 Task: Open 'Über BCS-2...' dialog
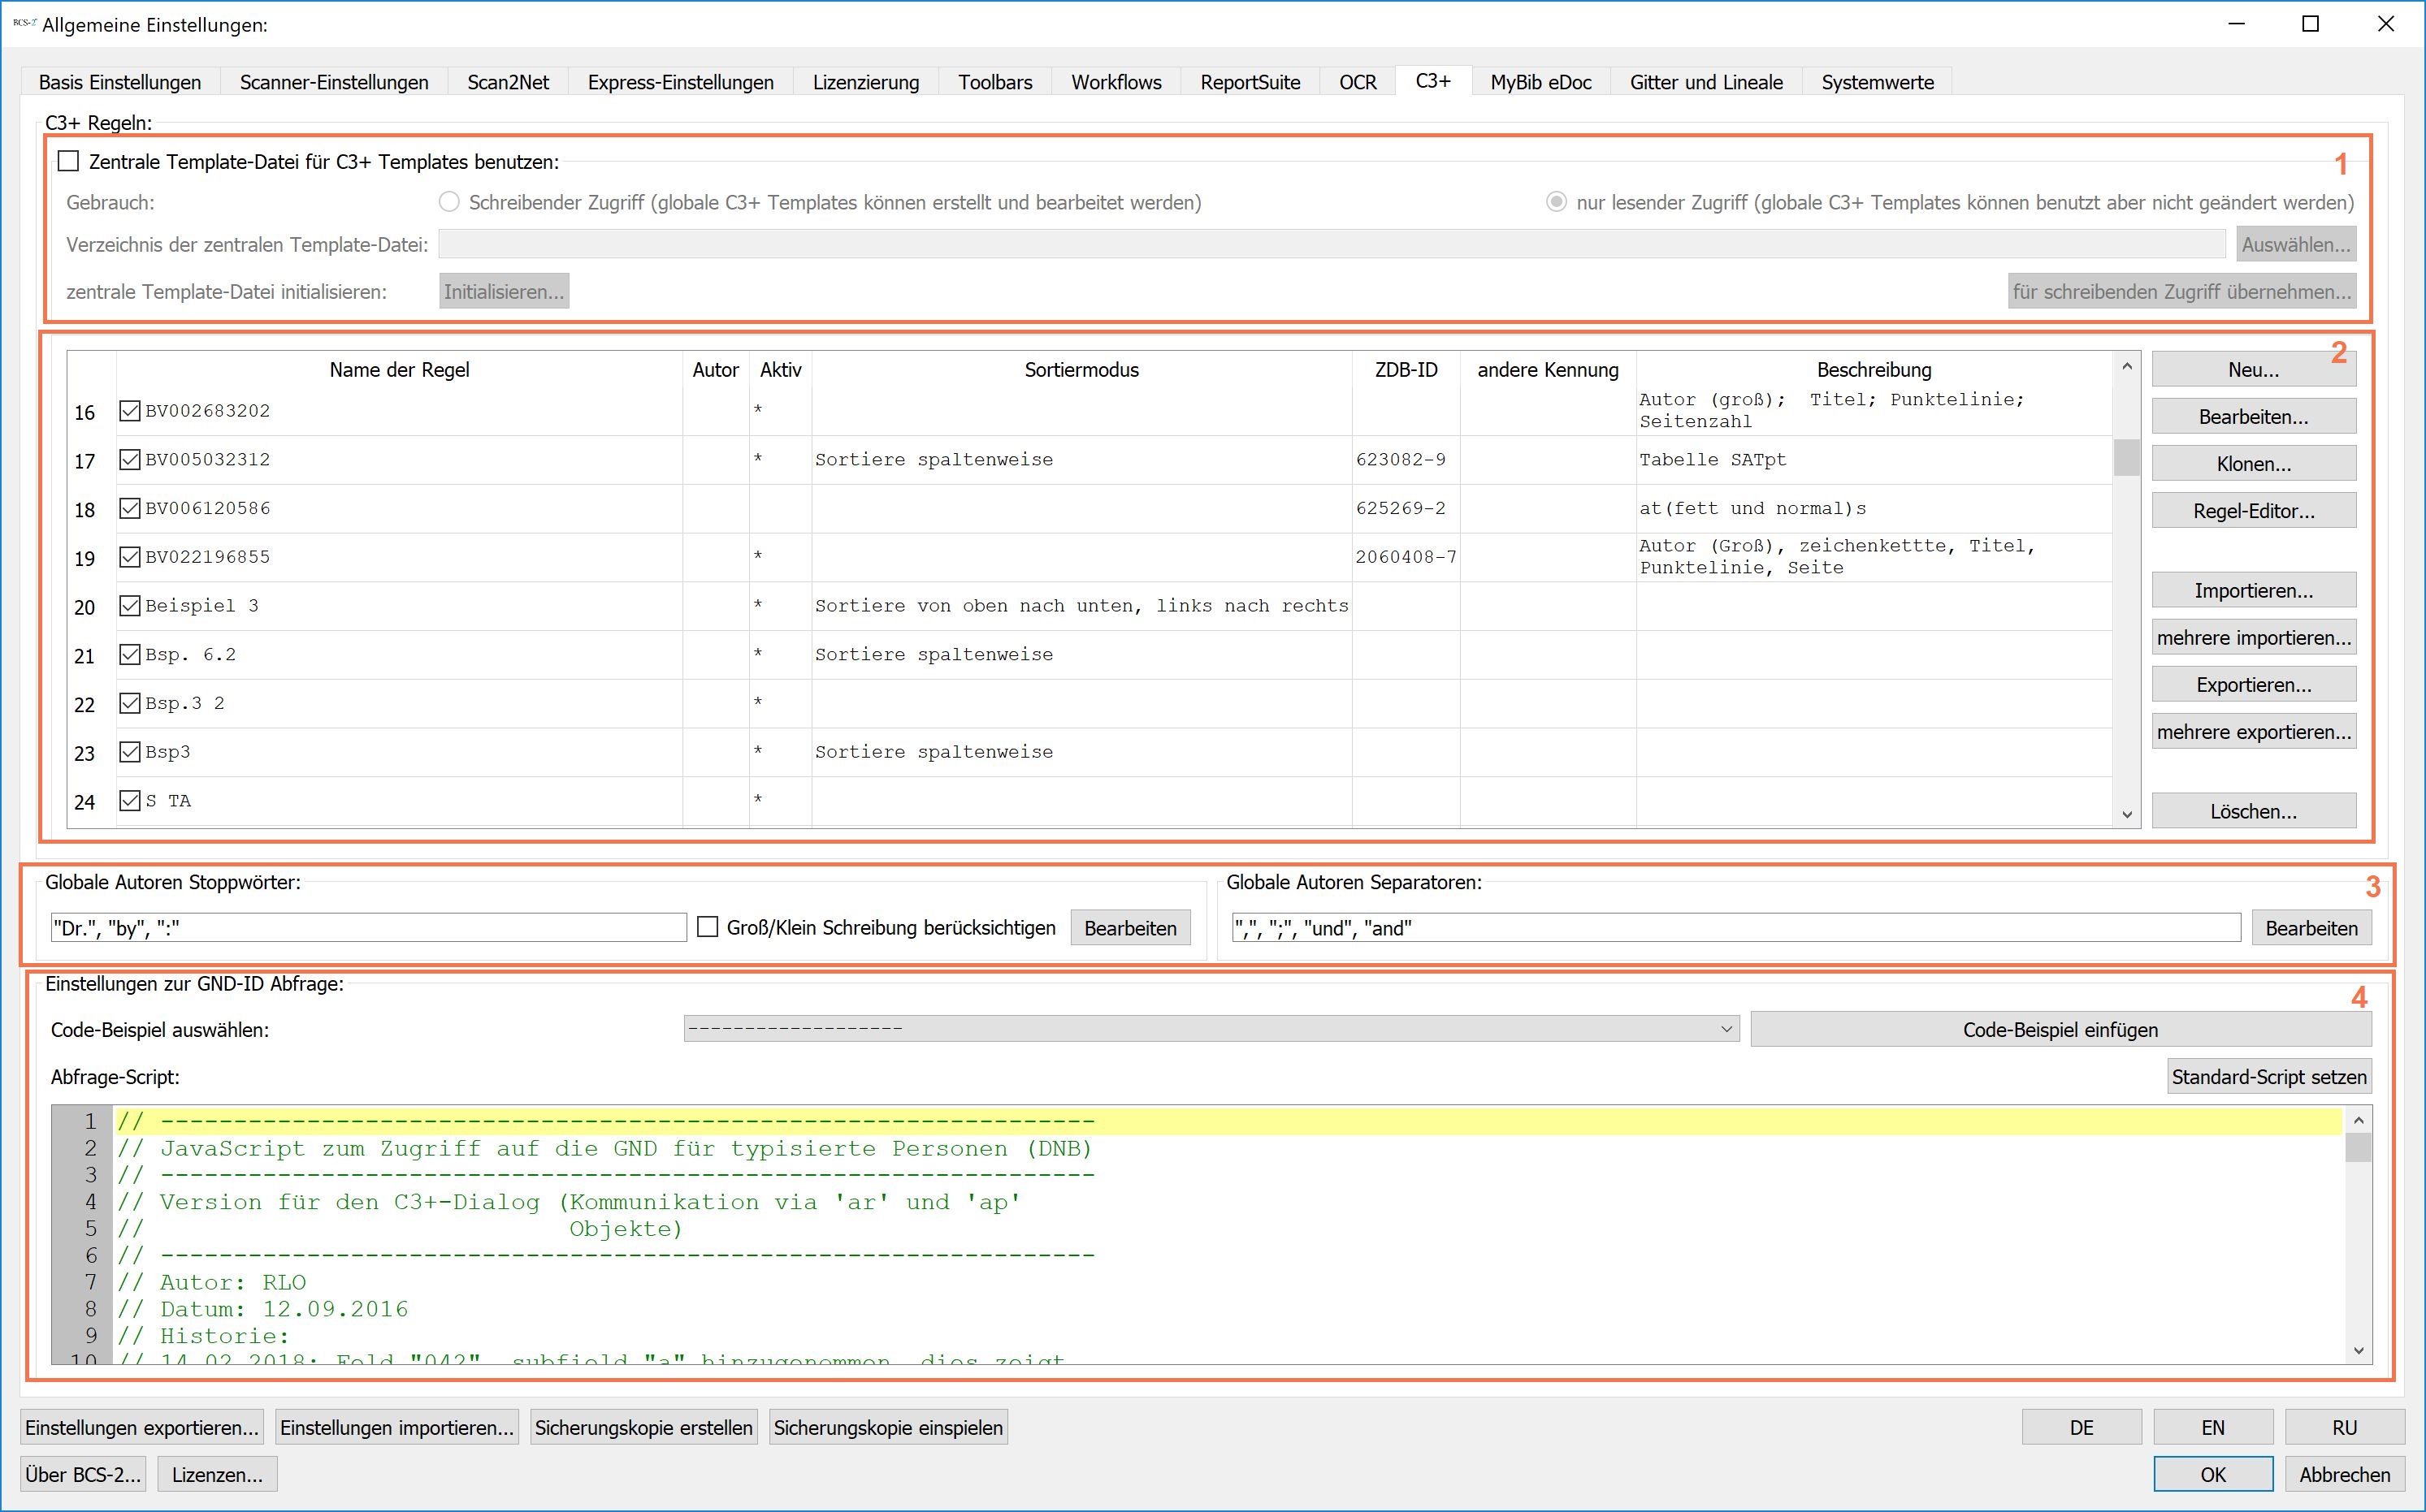83,1474
